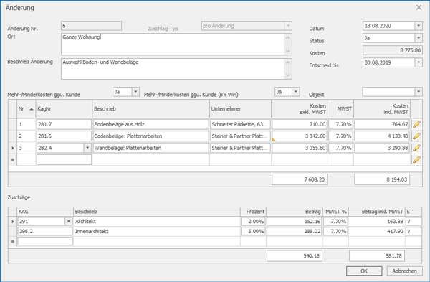Select the S cell in the Innenarchitekt row
This screenshot has height=282, width=430.
click(x=414, y=232)
